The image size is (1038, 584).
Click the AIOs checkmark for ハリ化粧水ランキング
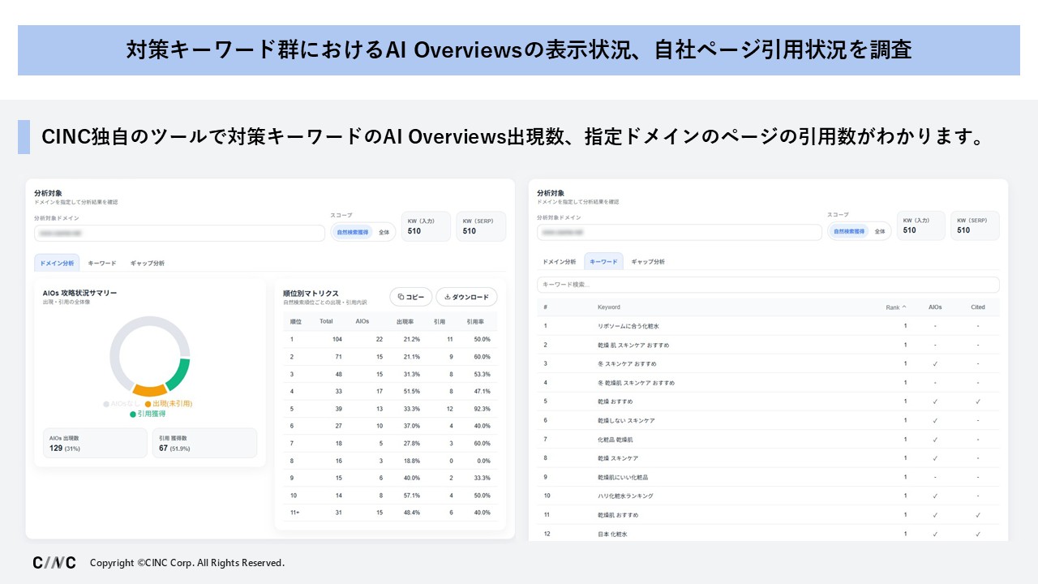(935, 496)
